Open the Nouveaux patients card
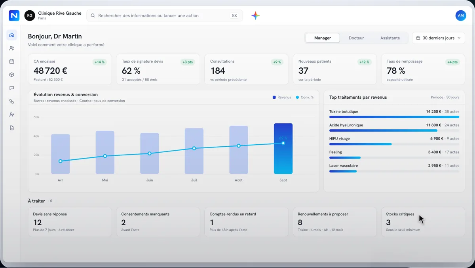Viewport: 475px width, 268px height. (335, 69)
